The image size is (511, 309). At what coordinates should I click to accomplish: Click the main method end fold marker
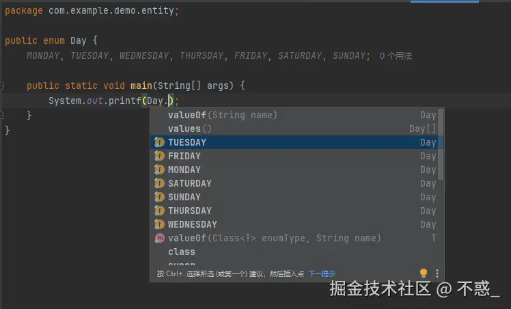pos(2,115)
